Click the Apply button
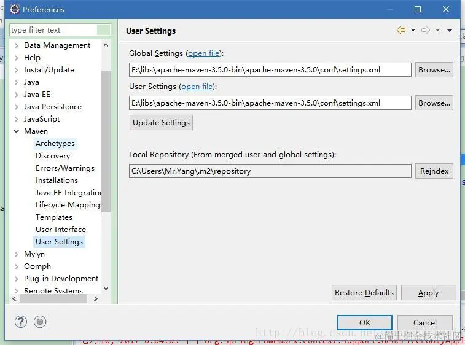Screen dimensions: 465x345 429,293
